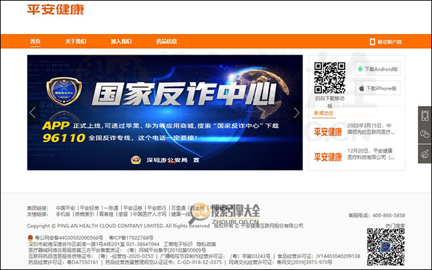Follow the 手机版 footer link
432x270 pixels.
coord(63,214)
